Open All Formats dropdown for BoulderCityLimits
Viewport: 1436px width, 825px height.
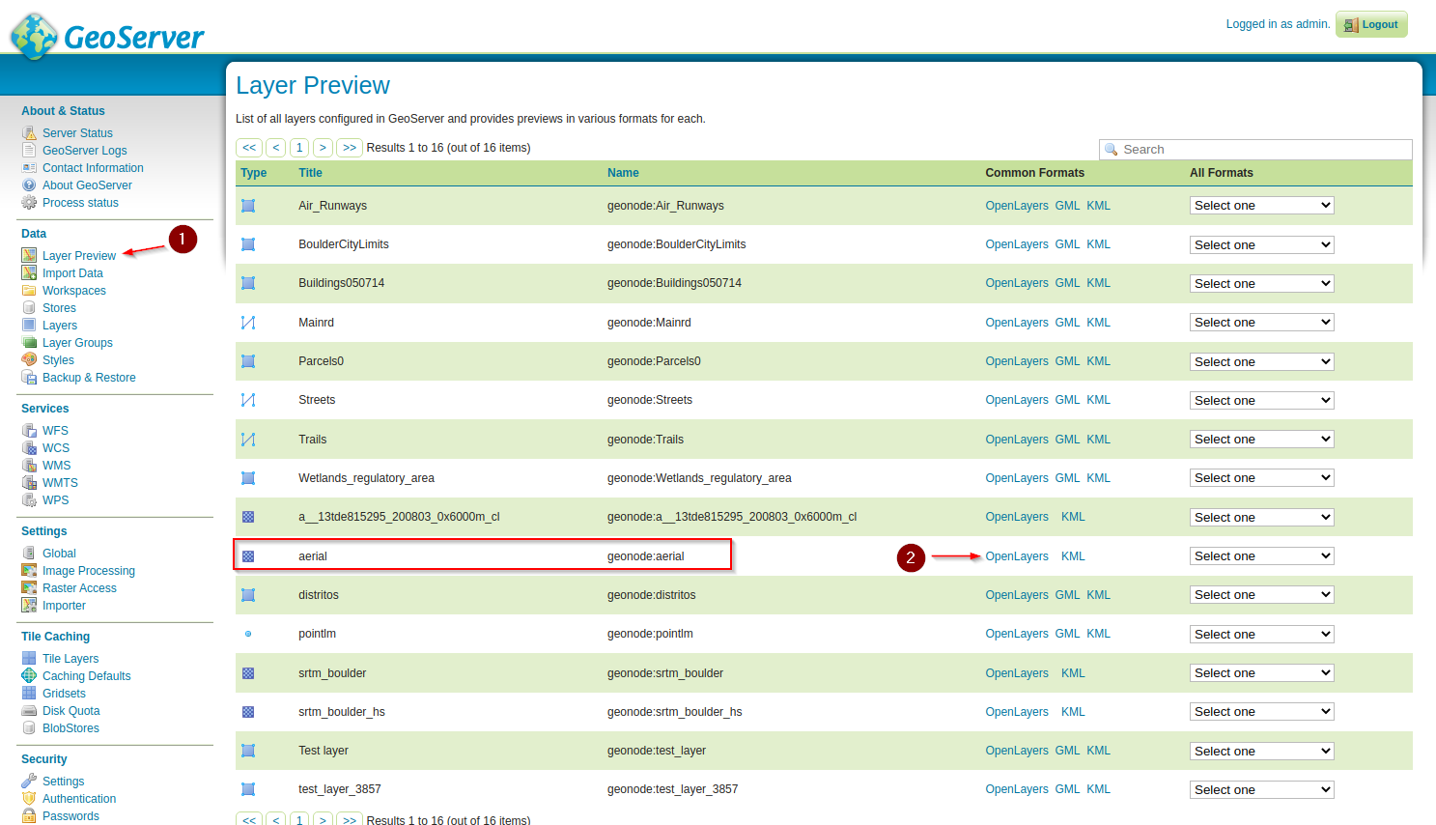(1262, 244)
